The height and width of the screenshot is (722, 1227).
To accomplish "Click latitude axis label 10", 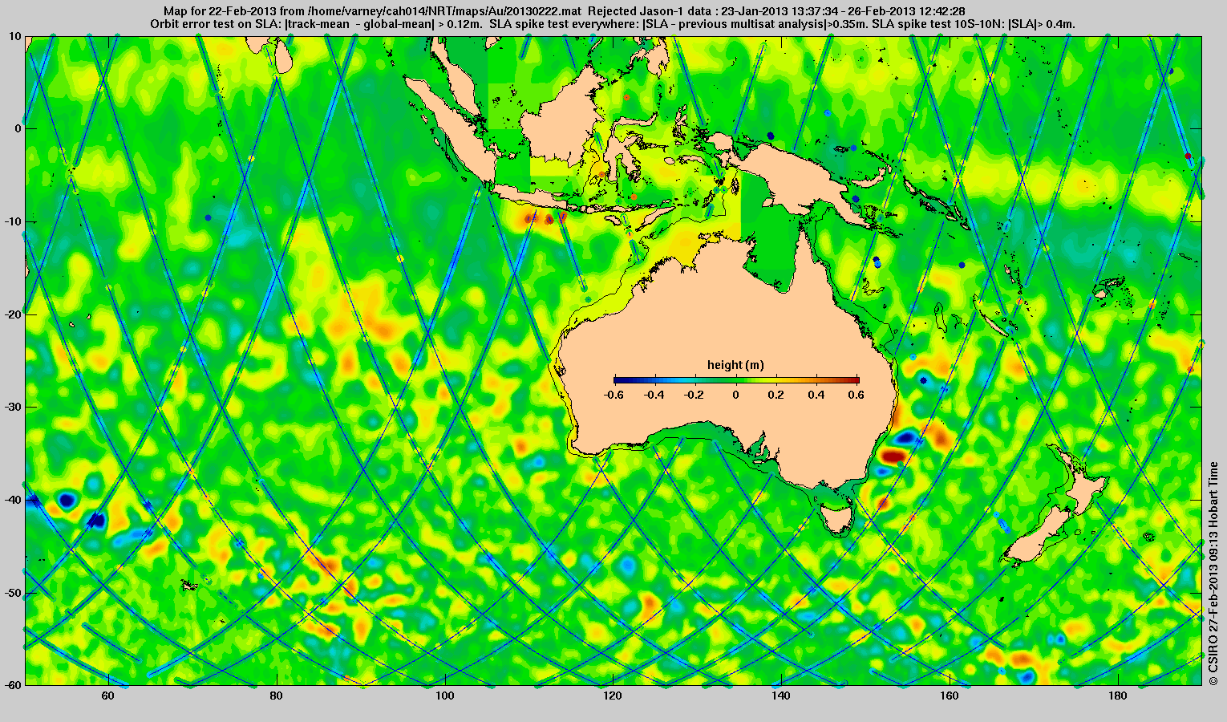I will (14, 36).
